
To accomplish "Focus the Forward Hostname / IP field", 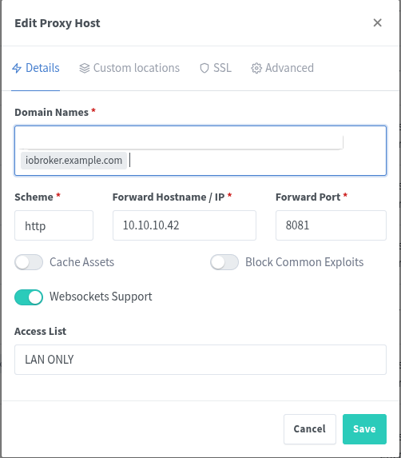I will coord(185,225).
